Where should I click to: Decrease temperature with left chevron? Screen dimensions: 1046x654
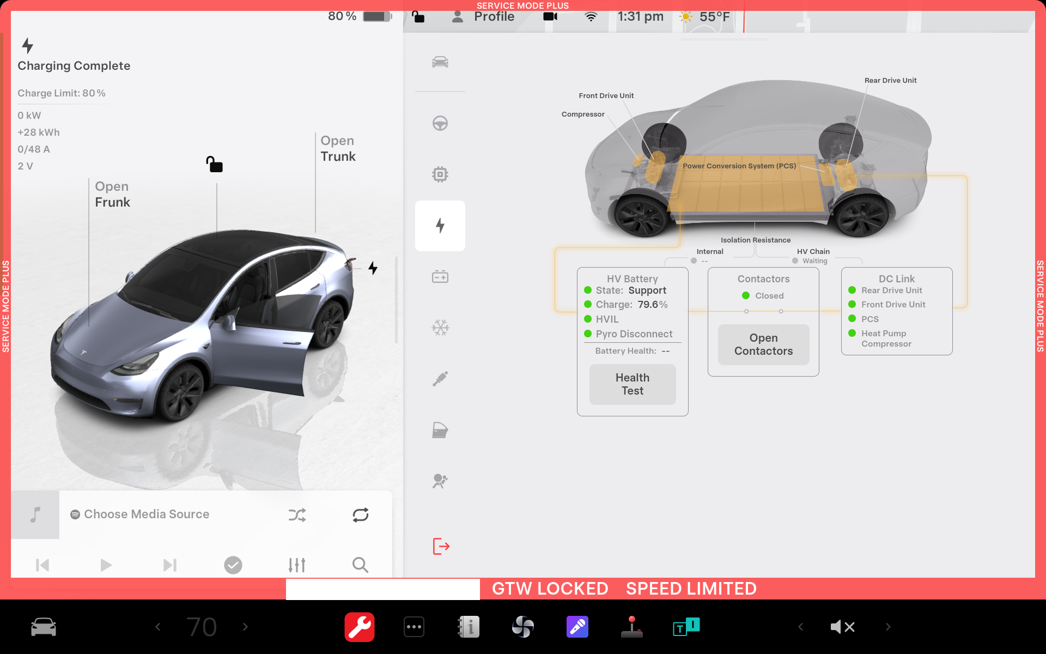158,627
